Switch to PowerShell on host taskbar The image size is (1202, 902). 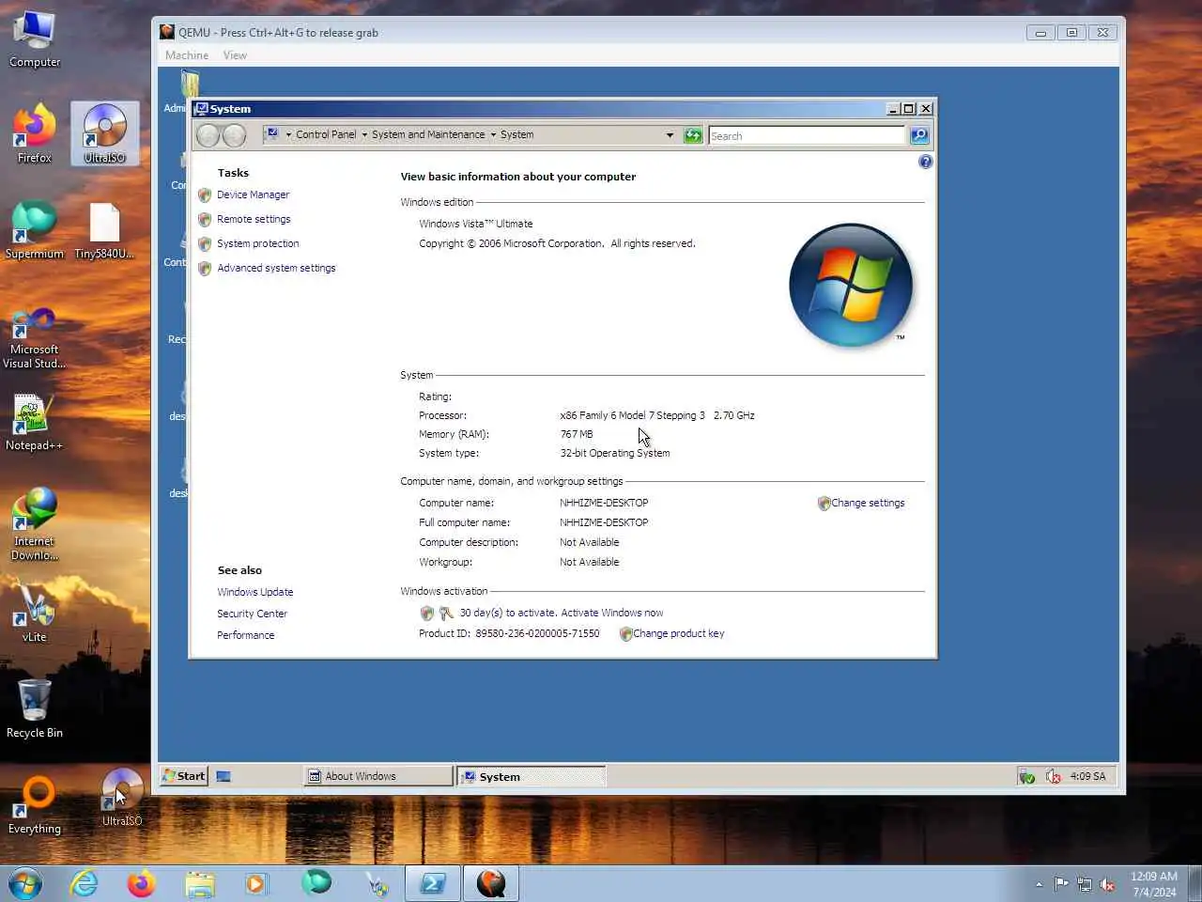coord(433,883)
